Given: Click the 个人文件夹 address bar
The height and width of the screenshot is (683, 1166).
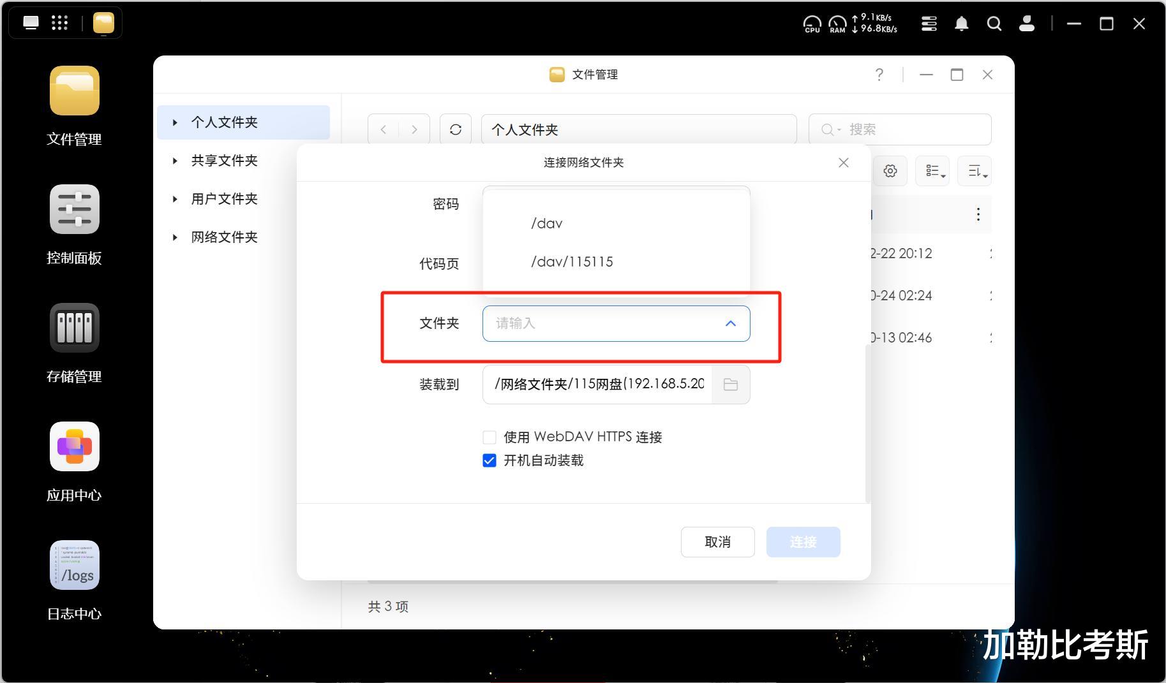Looking at the screenshot, I should [639, 129].
